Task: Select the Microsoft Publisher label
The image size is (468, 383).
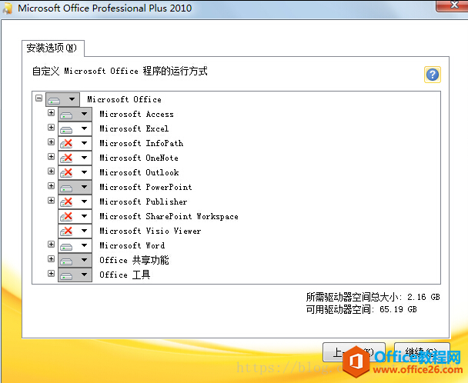Action: [x=143, y=201]
